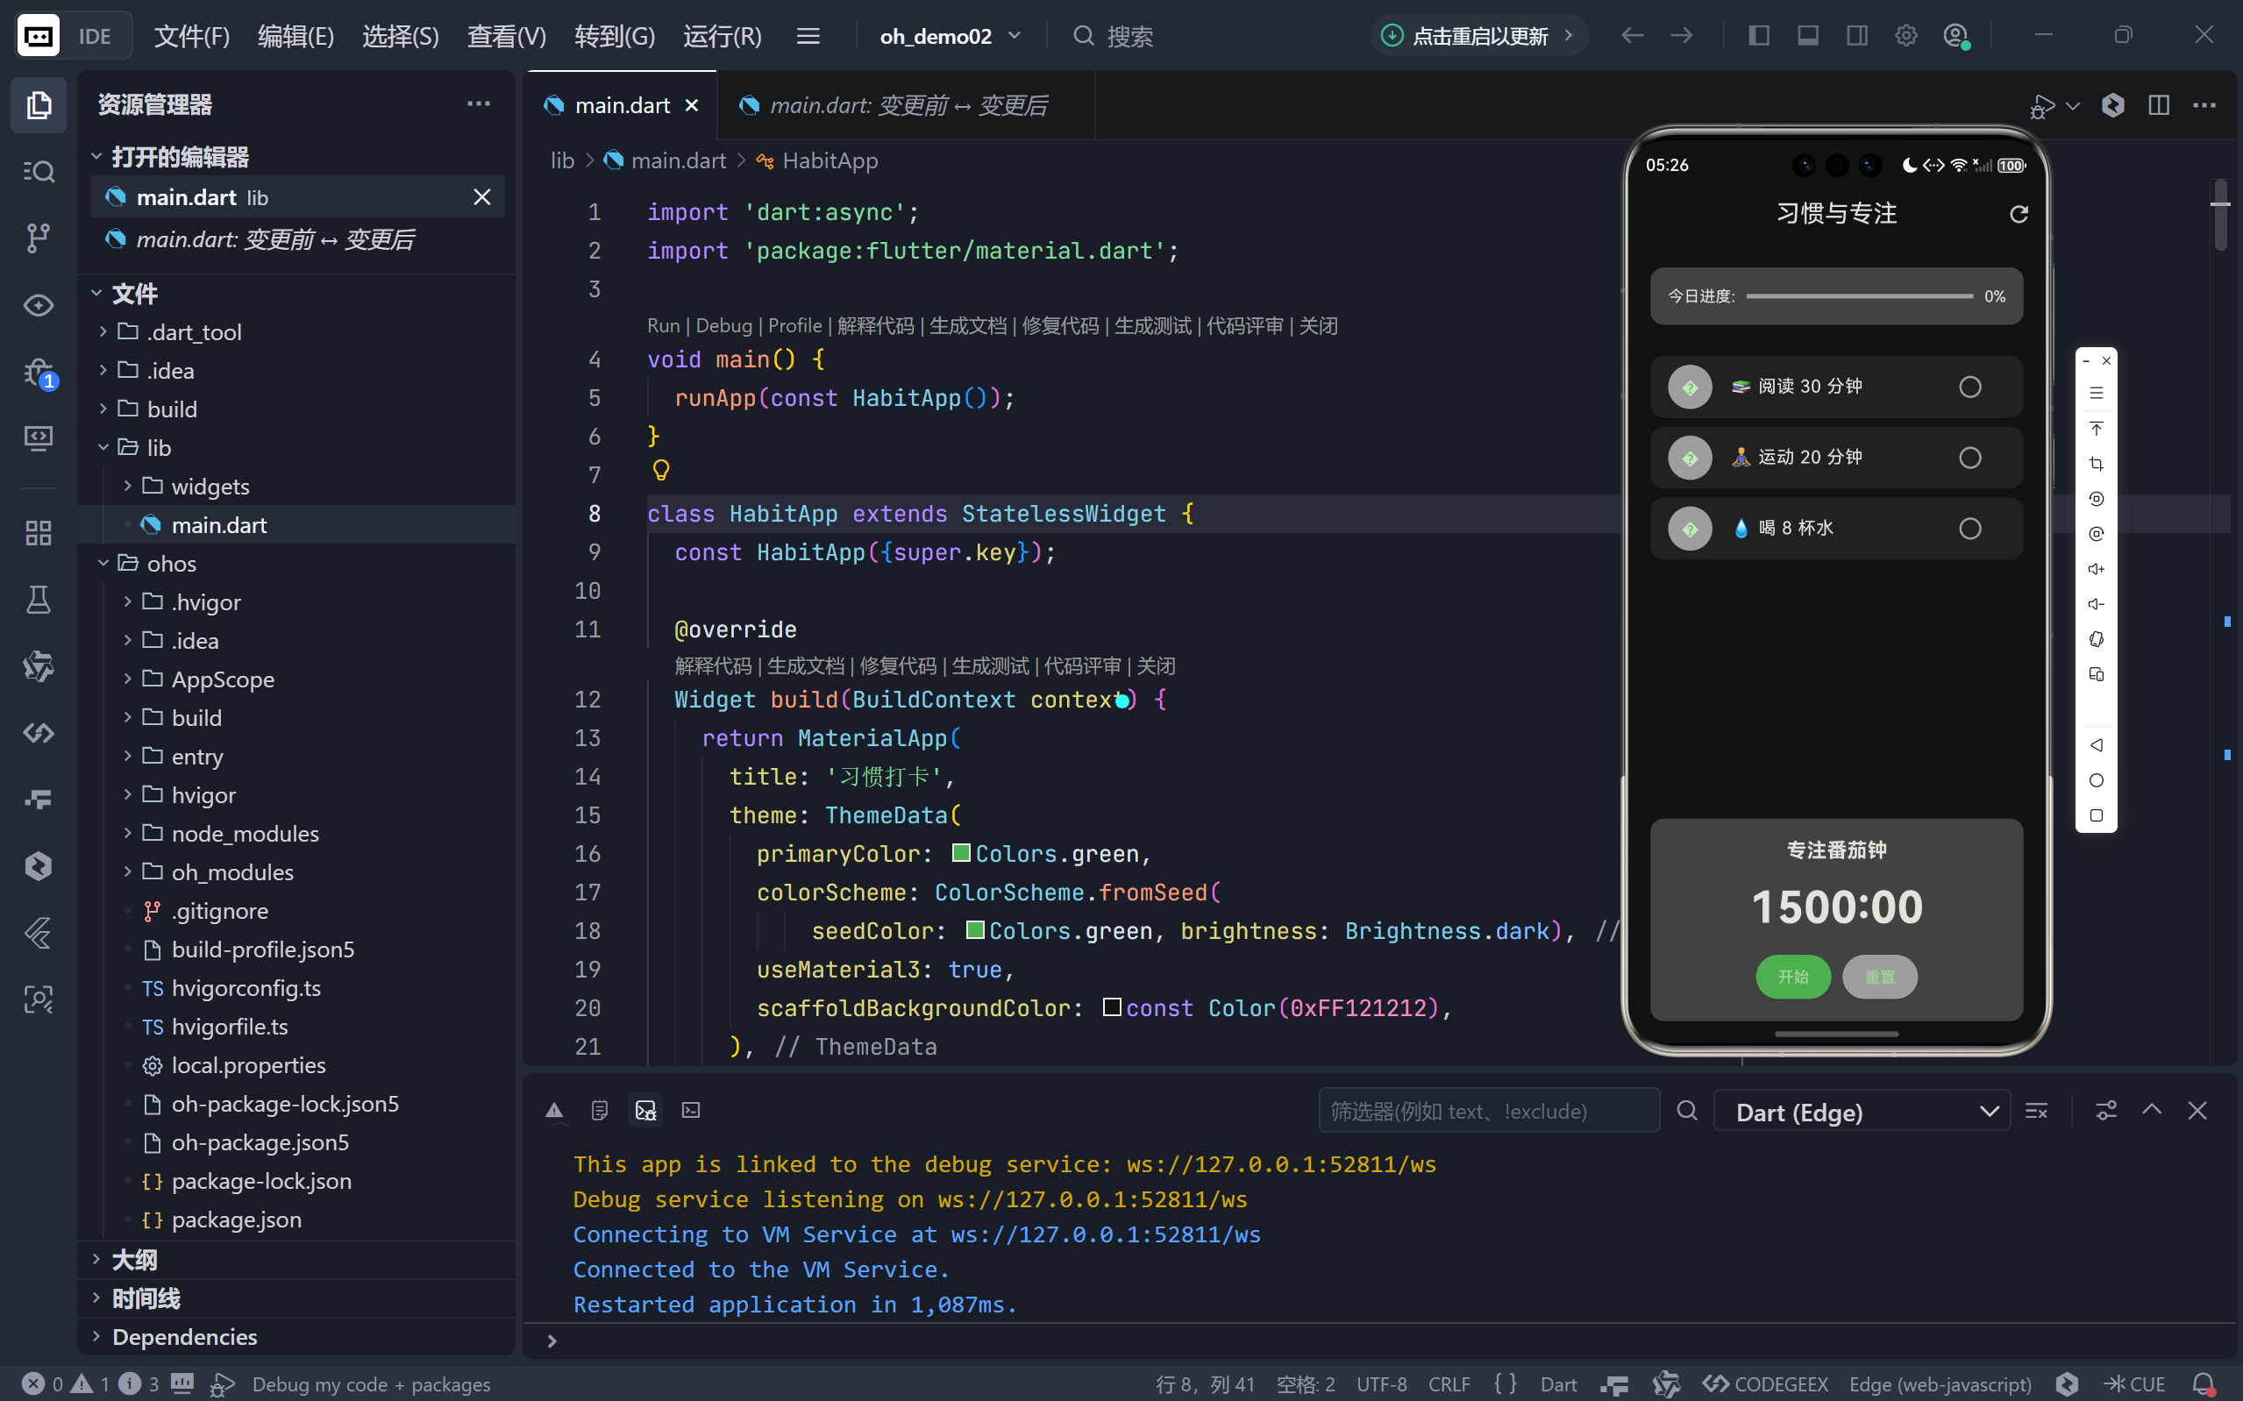The width and height of the screenshot is (2243, 1401).
Task: Open Run and Debug view with badge
Action: click(38, 373)
